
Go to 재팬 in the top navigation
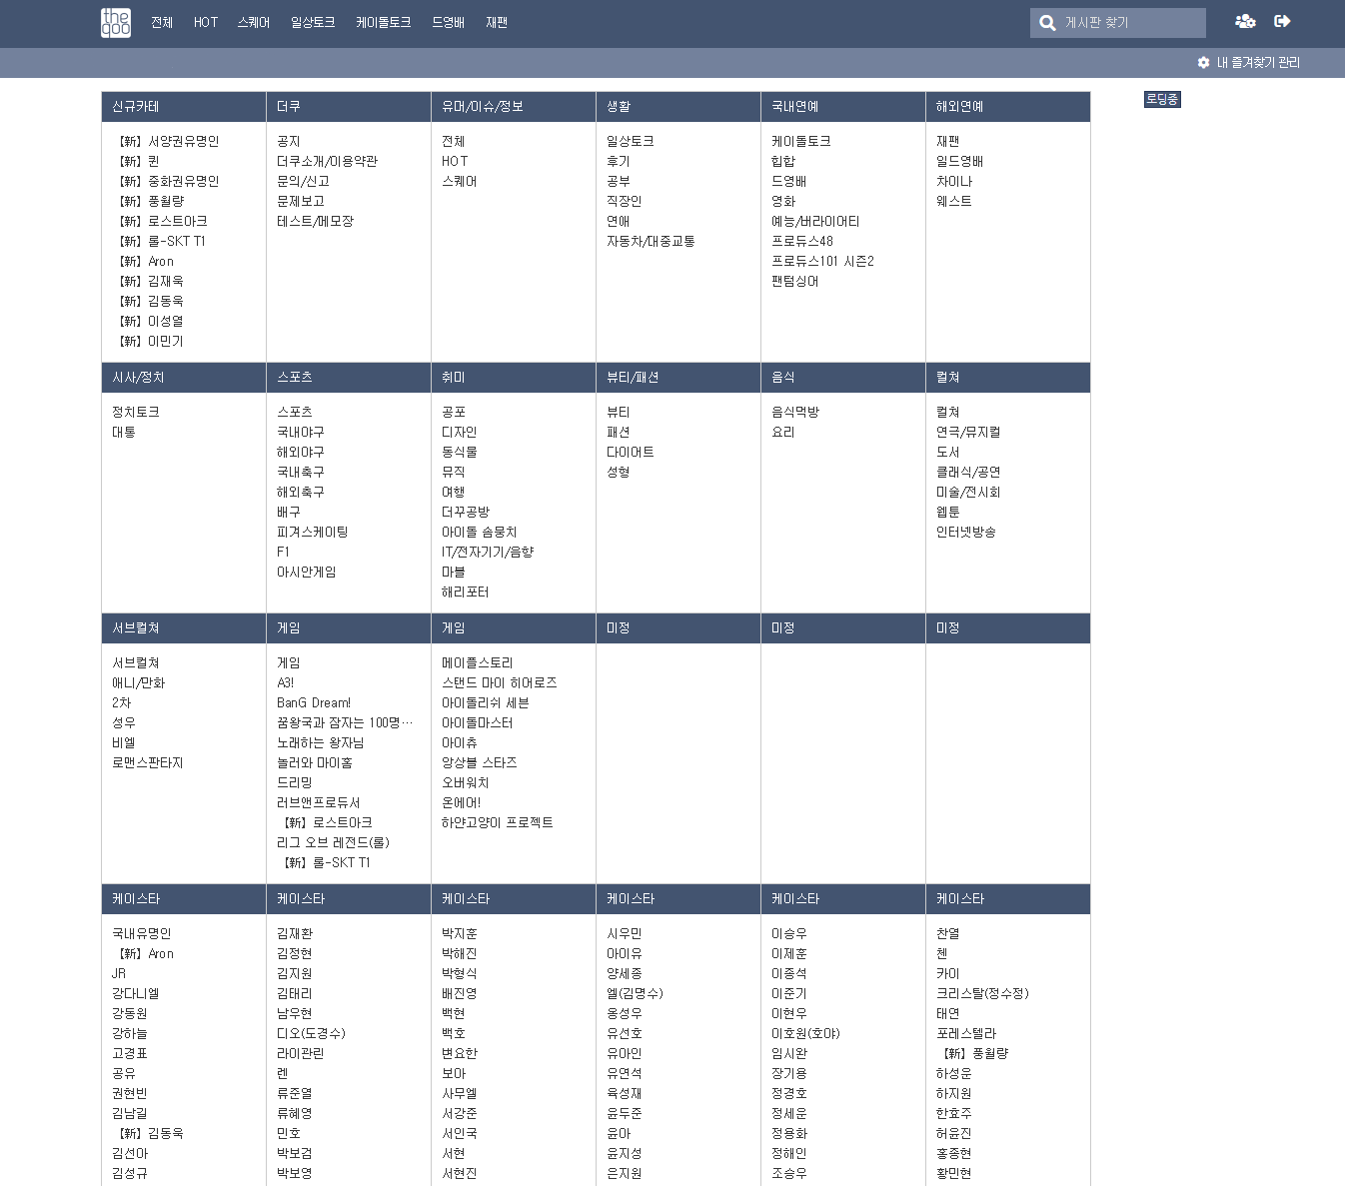[x=497, y=22]
